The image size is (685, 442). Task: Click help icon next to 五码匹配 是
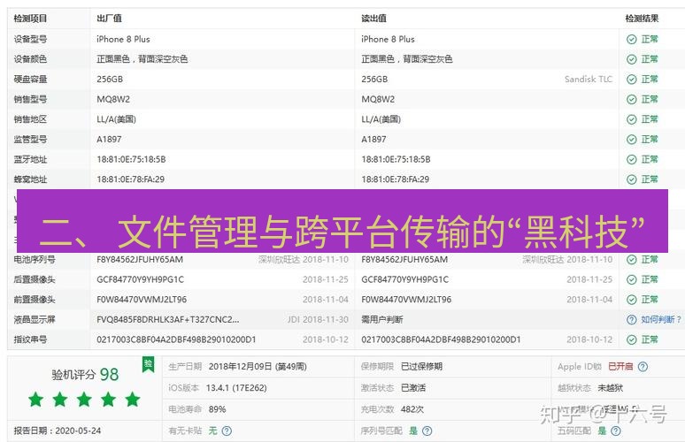tap(616, 431)
